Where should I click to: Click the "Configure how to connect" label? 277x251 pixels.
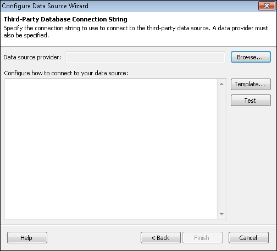coord(66,73)
